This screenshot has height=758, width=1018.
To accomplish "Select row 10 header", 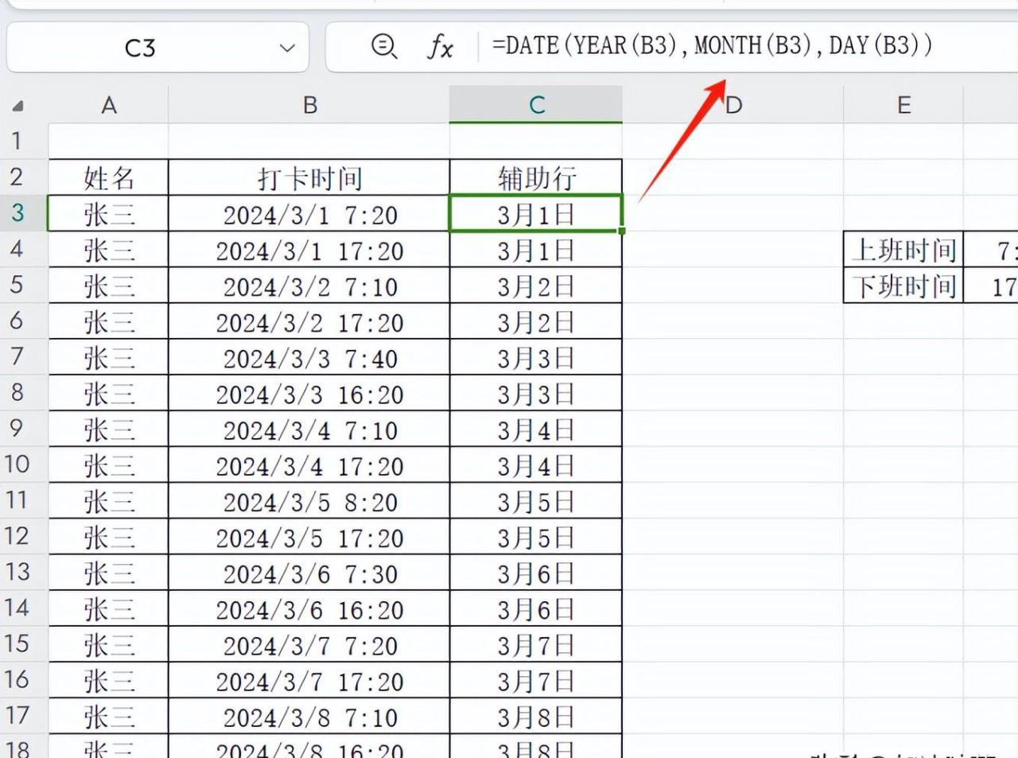I will 24,464.
